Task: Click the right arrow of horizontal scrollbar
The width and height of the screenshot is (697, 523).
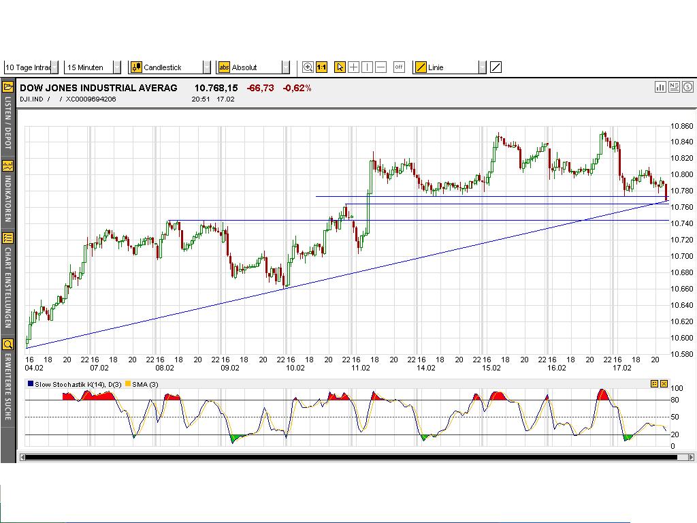Action: click(x=691, y=457)
